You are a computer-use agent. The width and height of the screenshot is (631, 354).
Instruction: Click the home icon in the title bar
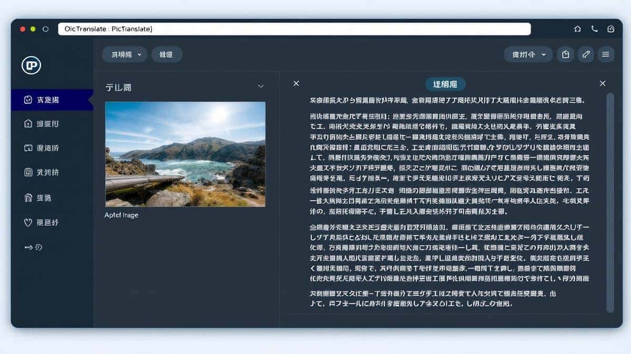577,29
